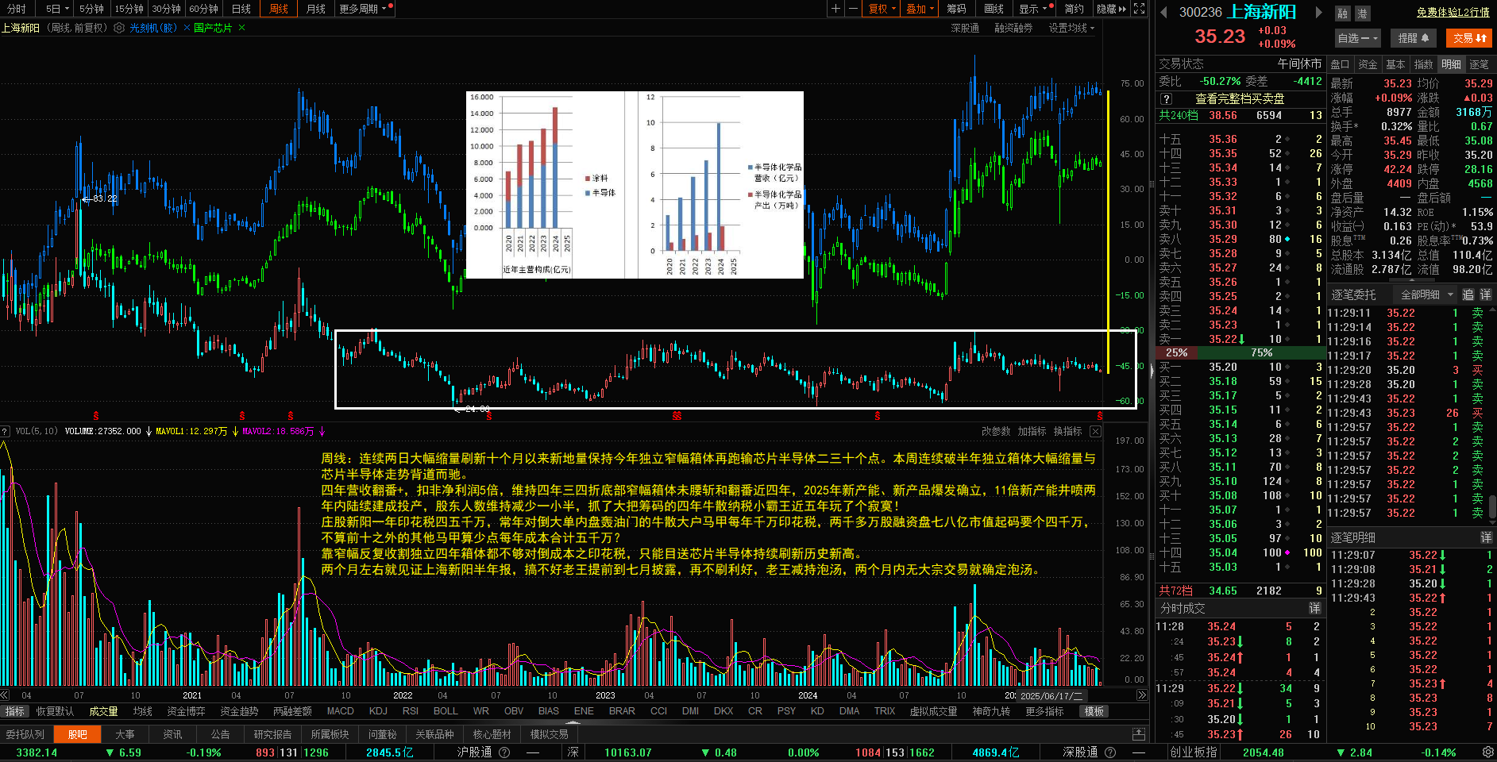Go to next stock with right arrow
Image resolution: width=1497 pixels, height=762 pixels.
click(1319, 12)
